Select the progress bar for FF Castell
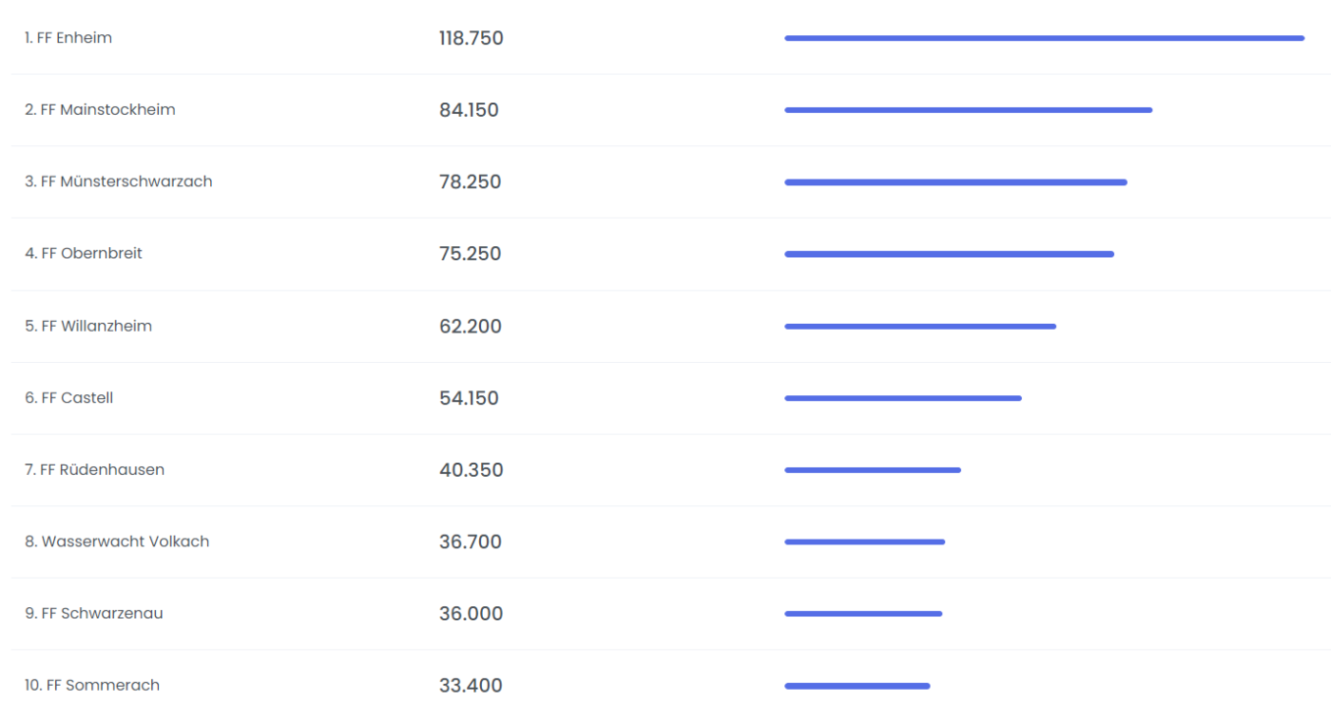1331x722 pixels. 903,398
